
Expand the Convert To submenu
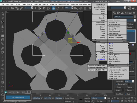[118, 66]
